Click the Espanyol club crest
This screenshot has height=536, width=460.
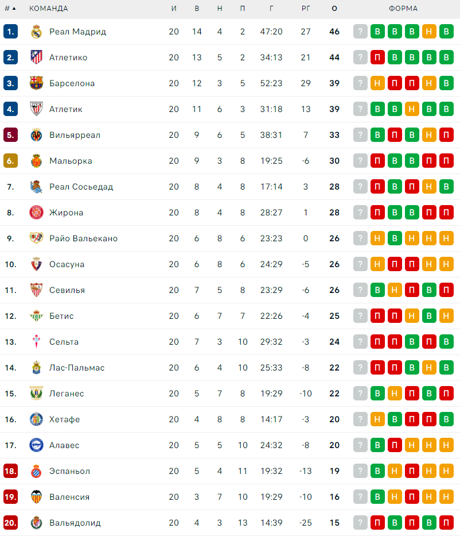click(x=36, y=471)
